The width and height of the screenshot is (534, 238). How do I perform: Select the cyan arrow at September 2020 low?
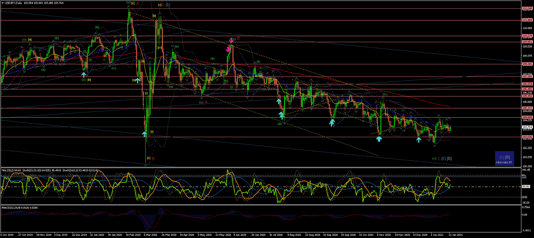point(332,122)
